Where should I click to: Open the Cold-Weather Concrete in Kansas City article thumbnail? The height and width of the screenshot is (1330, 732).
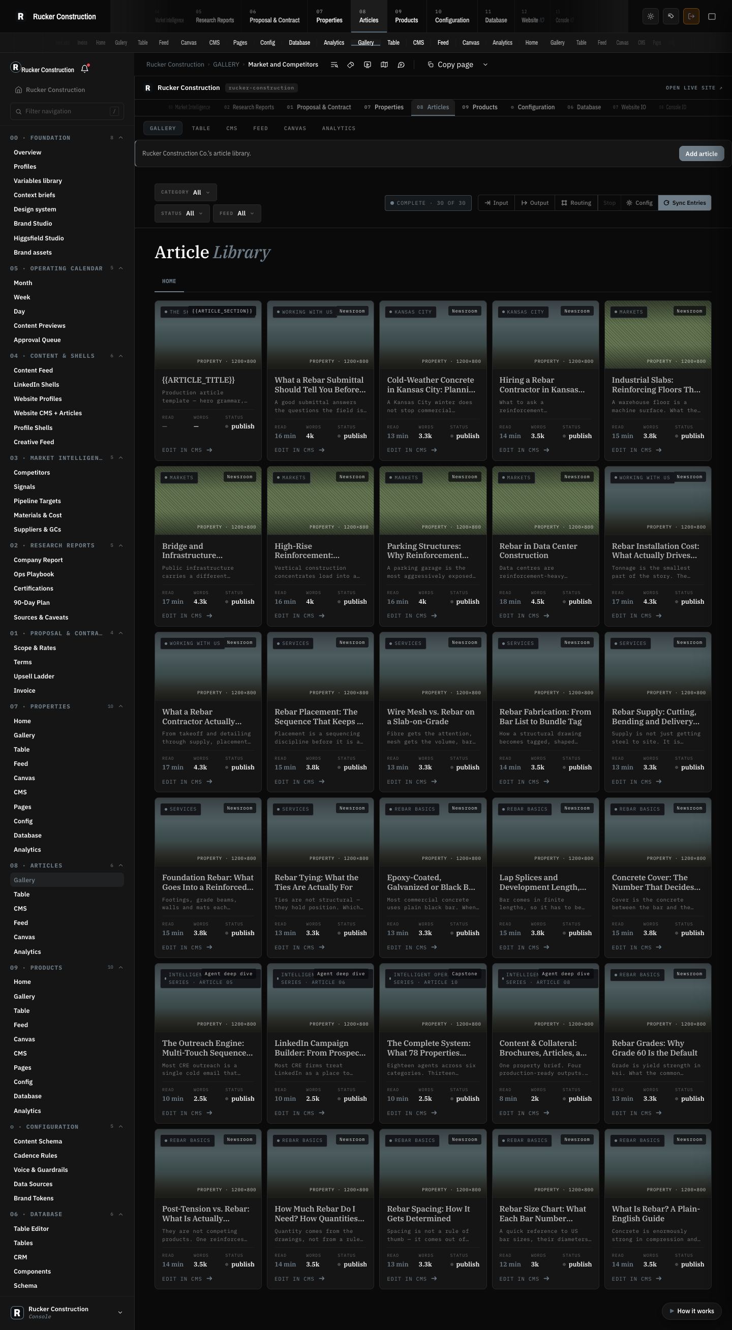[433, 334]
